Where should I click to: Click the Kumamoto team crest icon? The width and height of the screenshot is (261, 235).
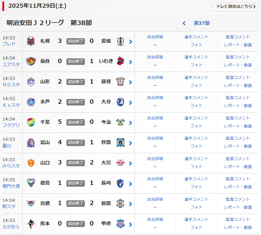31,223
